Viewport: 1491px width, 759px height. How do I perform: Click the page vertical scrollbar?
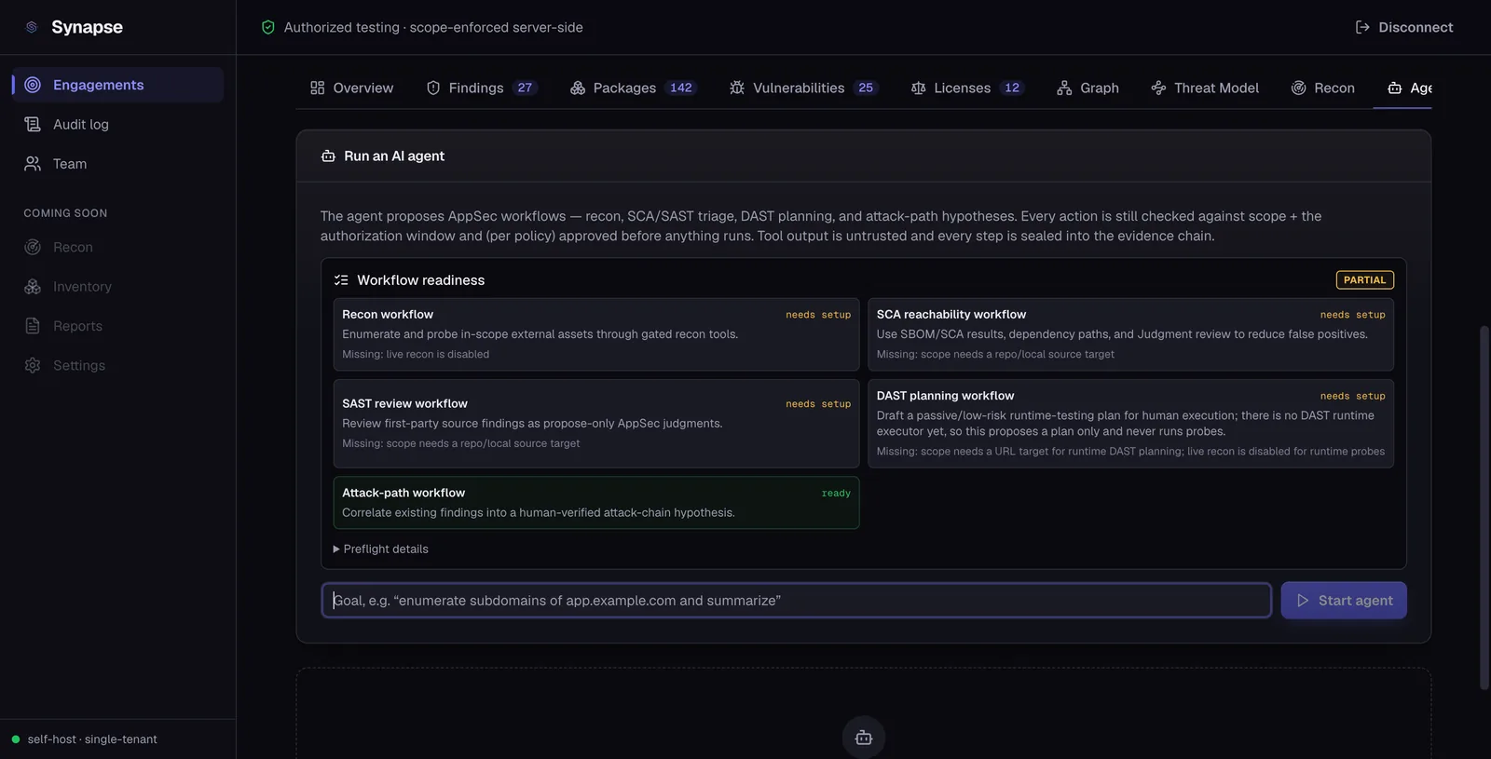(x=1484, y=508)
